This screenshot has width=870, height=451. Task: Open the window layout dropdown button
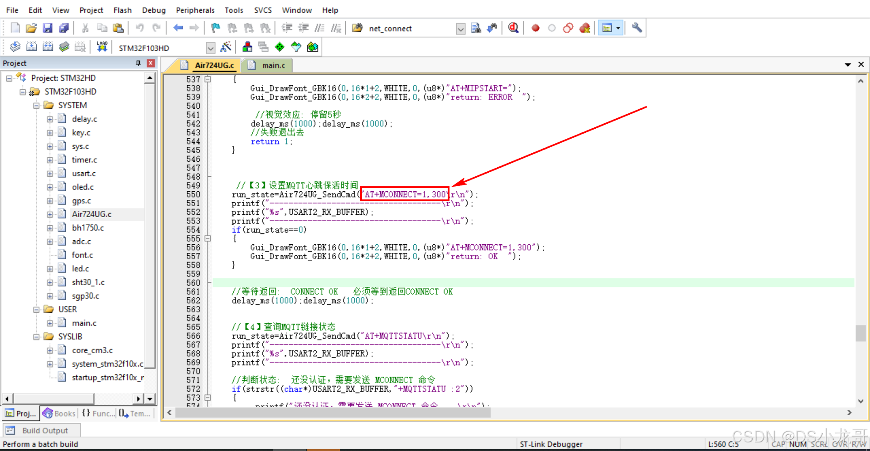[611, 28]
